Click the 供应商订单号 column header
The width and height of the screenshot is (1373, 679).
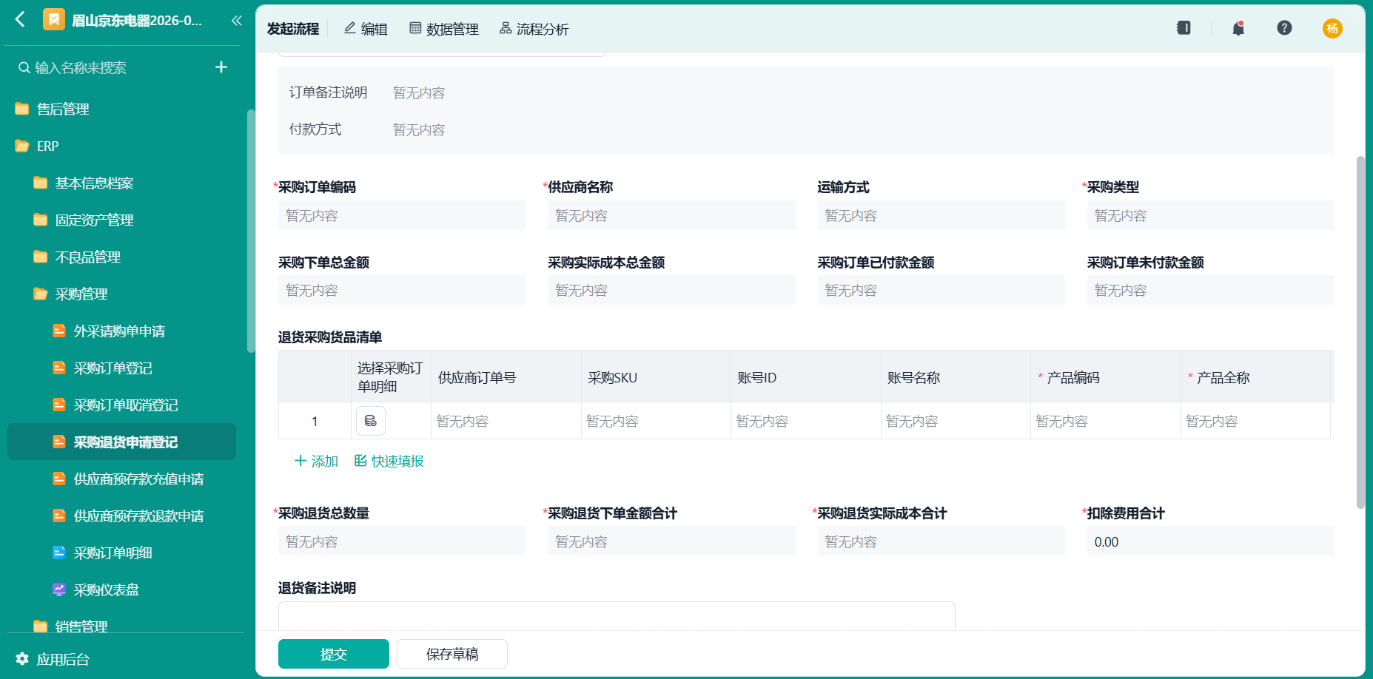(506, 377)
